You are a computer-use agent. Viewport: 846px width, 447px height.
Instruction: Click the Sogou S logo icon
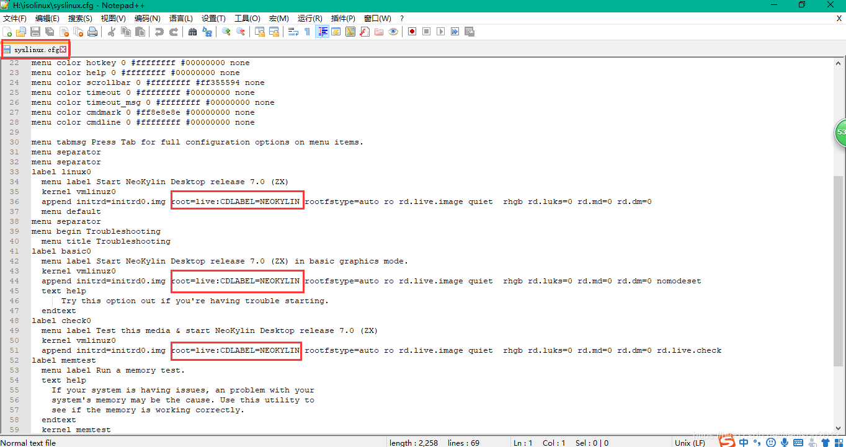(728, 441)
